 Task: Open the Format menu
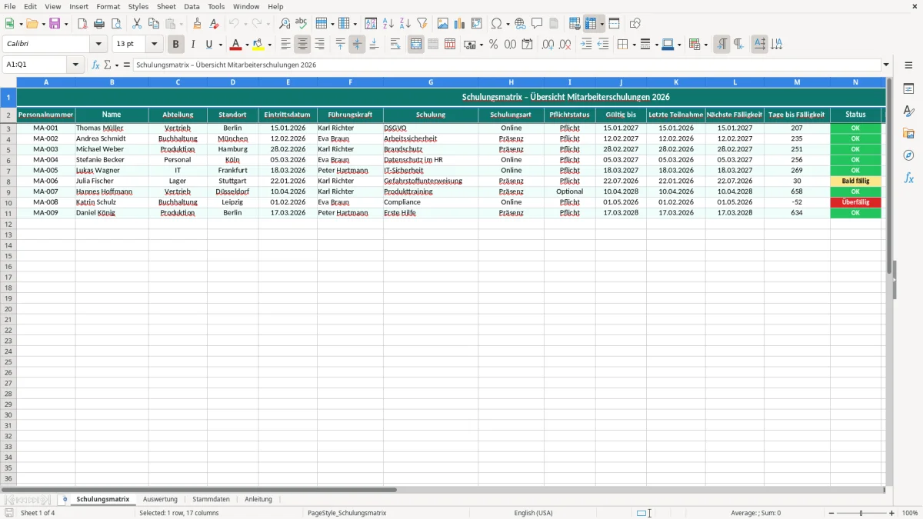tap(108, 6)
